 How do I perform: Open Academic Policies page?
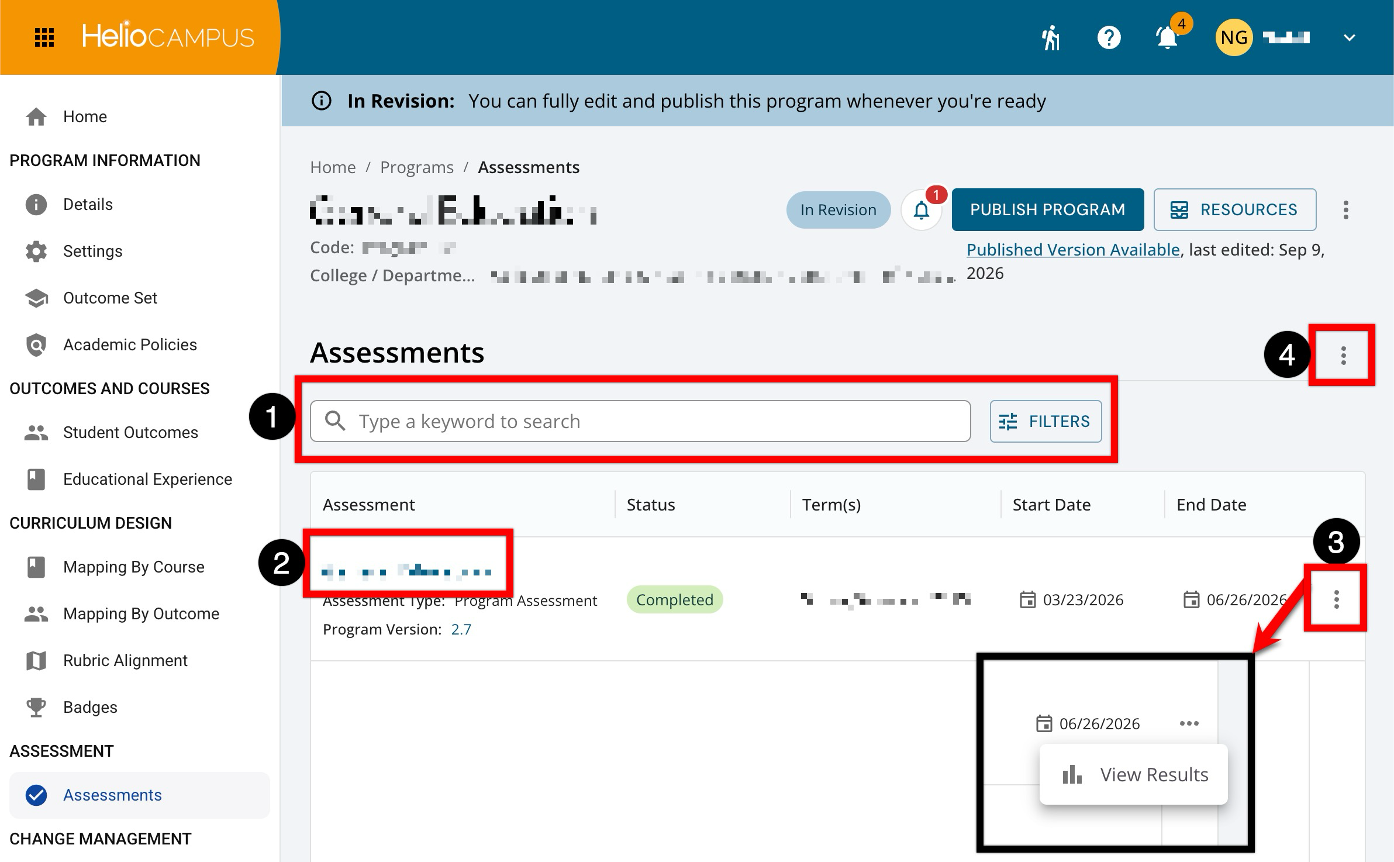pos(130,344)
